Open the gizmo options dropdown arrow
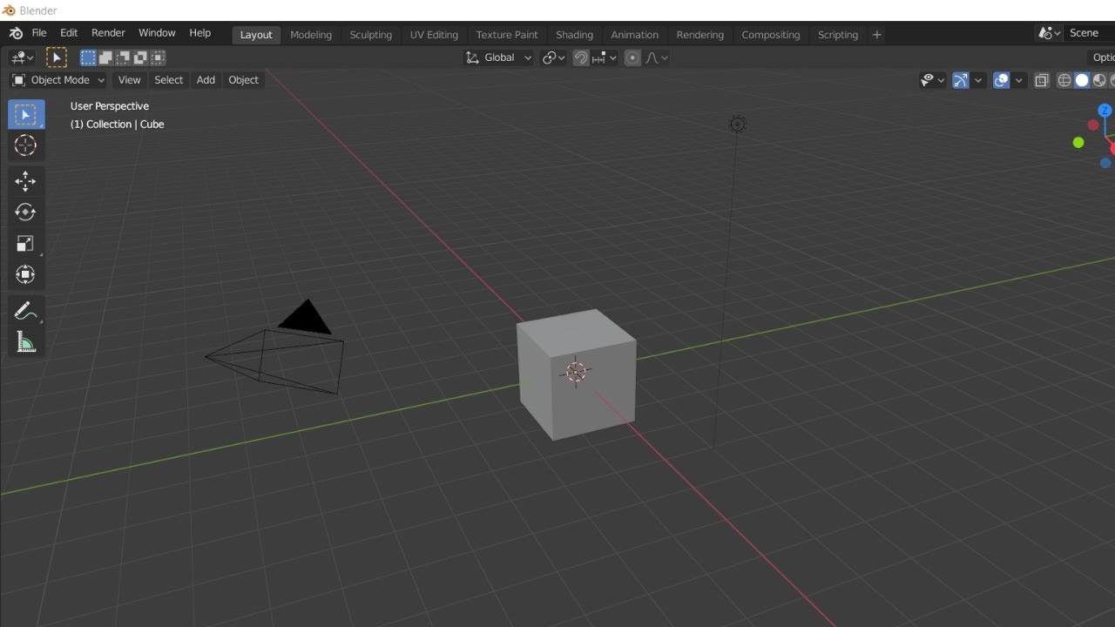This screenshot has width=1115, height=627. tap(978, 80)
